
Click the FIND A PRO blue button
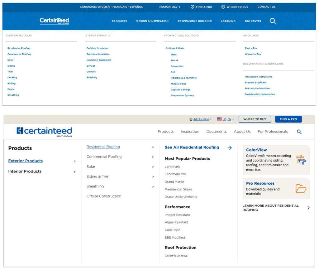point(288,119)
